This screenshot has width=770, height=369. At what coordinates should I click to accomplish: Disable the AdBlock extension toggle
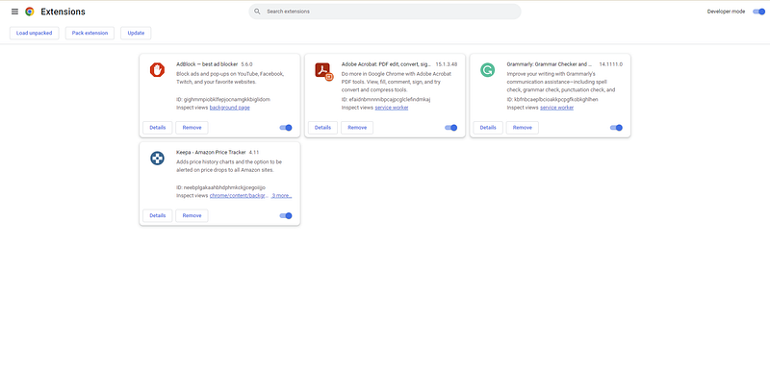coord(286,128)
